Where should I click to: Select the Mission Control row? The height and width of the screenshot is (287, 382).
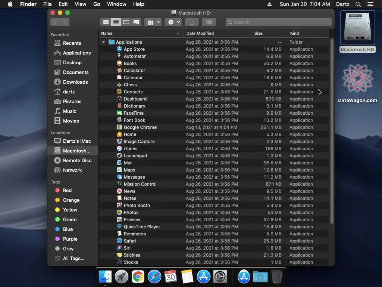(x=214, y=184)
